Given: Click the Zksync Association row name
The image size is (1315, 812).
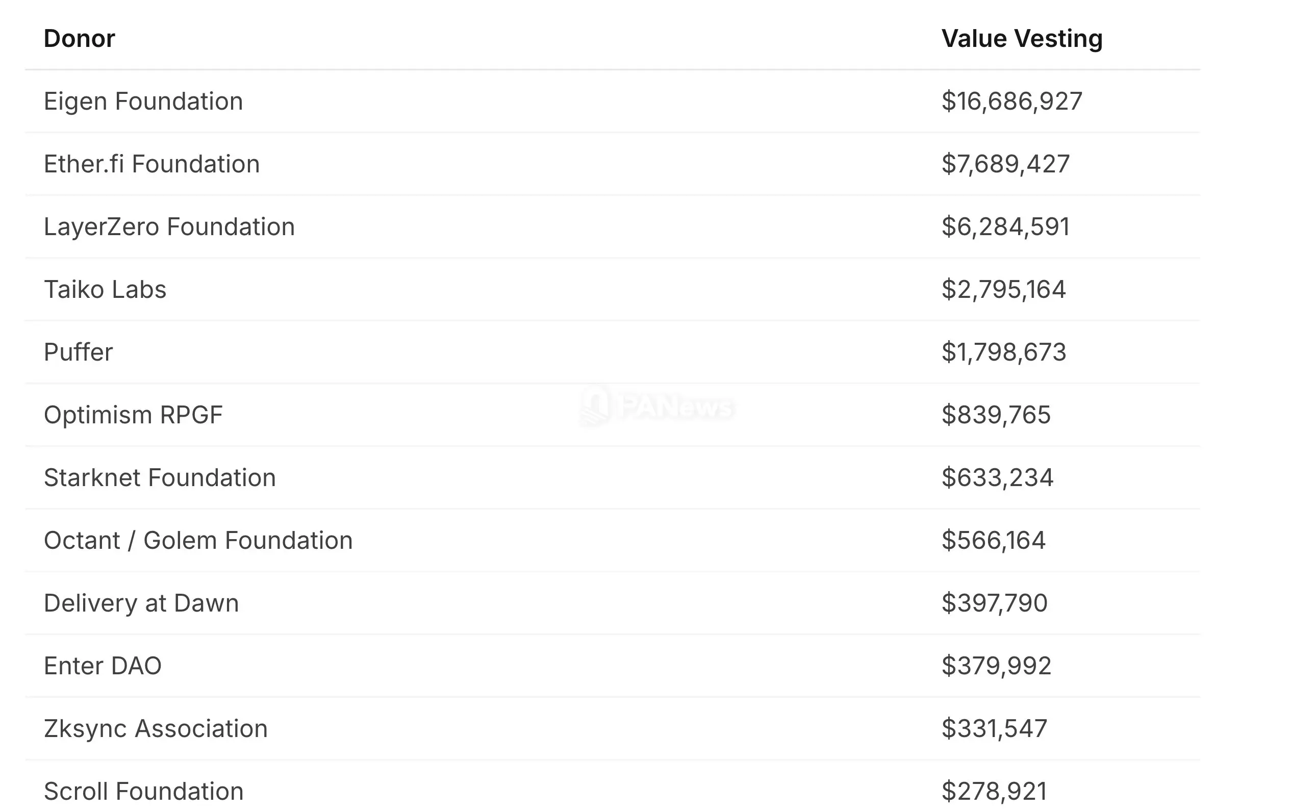Looking at the screenshot, I should (156, 729).
